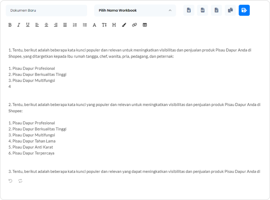Expand the Pilih Nama Workbook dropdown
This screenshot has width=270, height=200.
(135, 10)
